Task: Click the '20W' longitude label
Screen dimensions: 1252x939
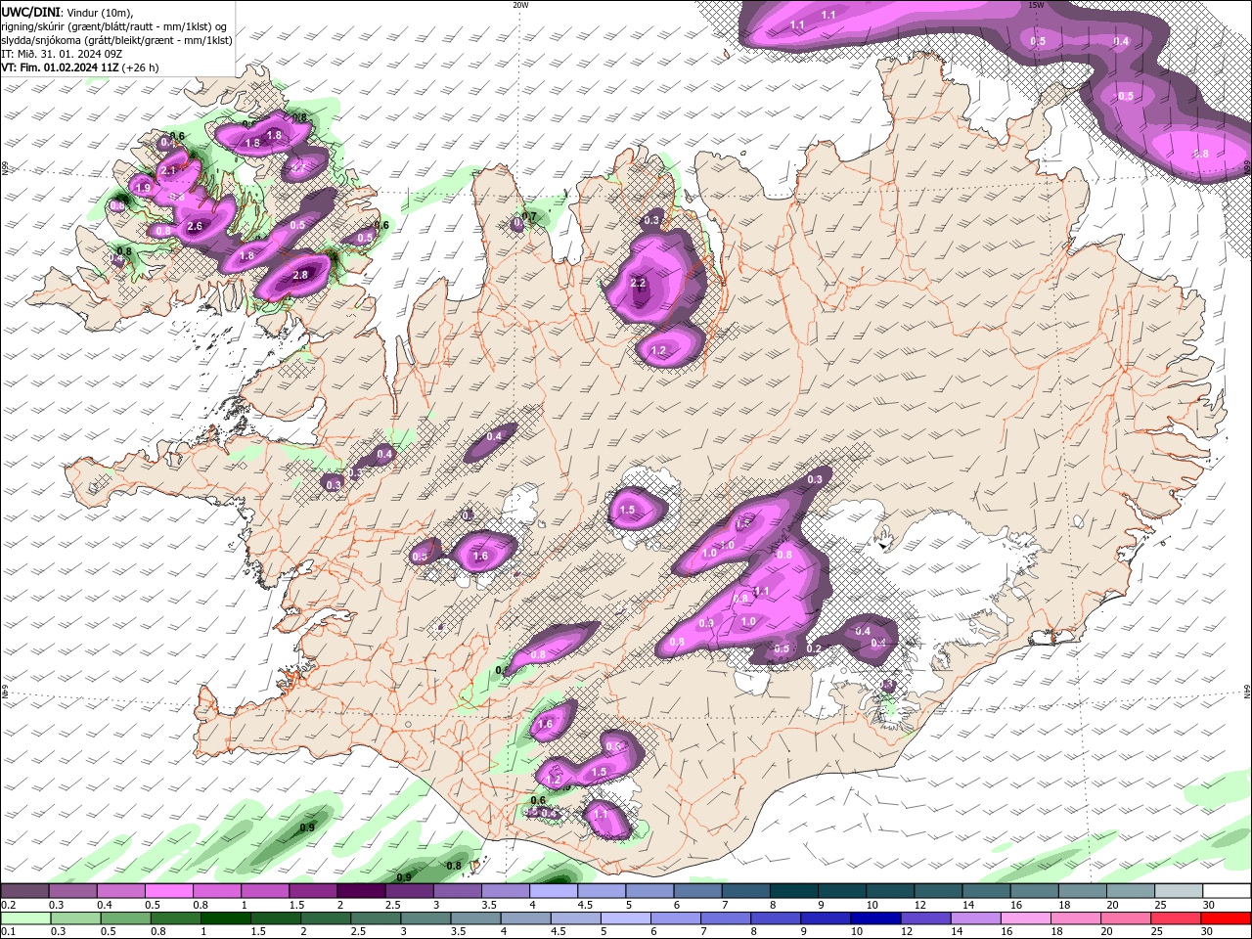Action: pos(520,5)
